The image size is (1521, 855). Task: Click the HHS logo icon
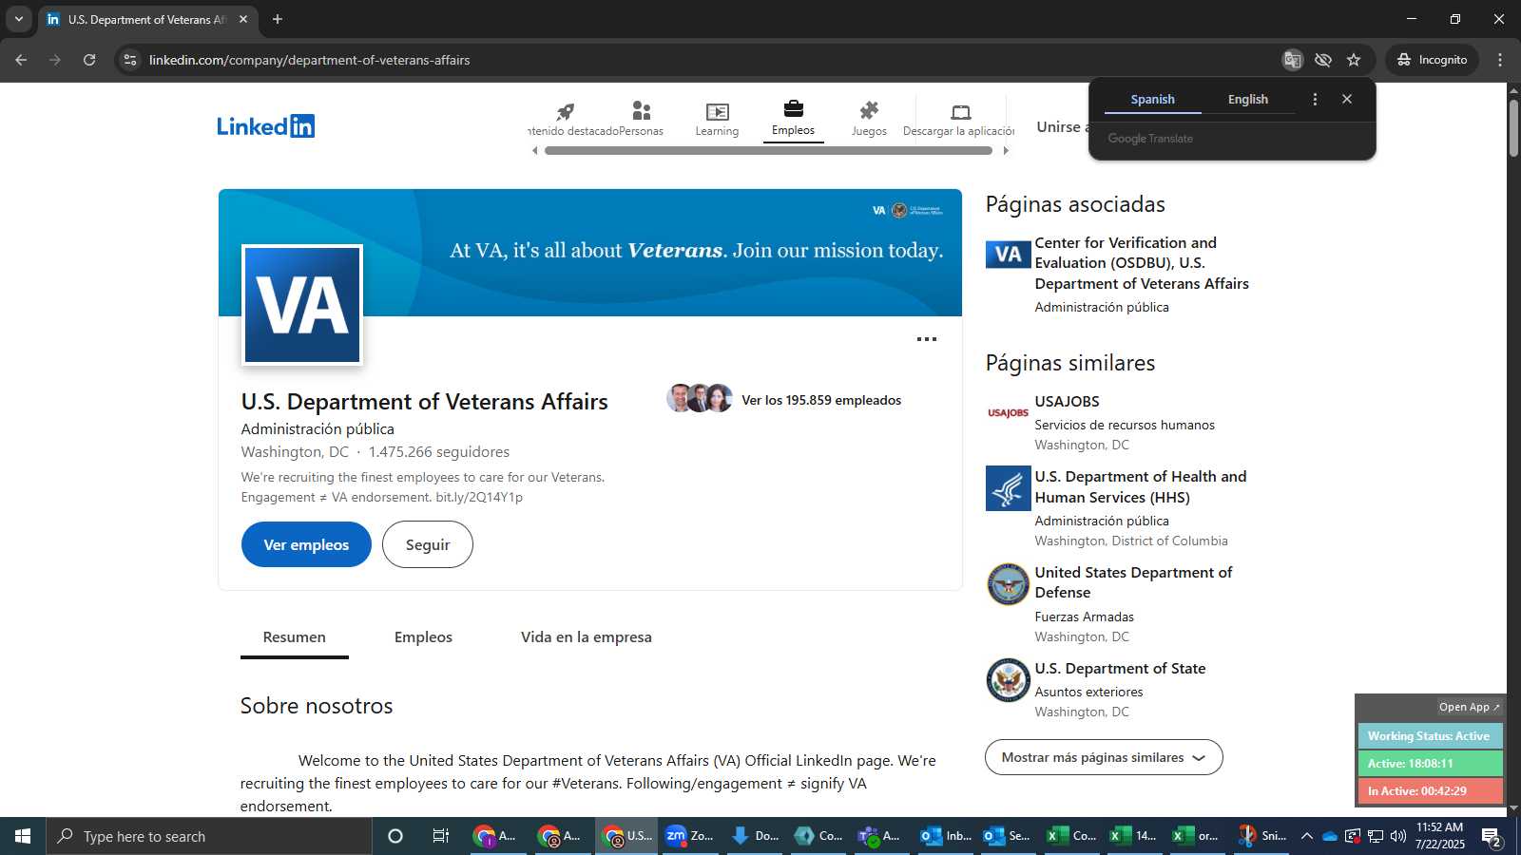pos(1008,488)
